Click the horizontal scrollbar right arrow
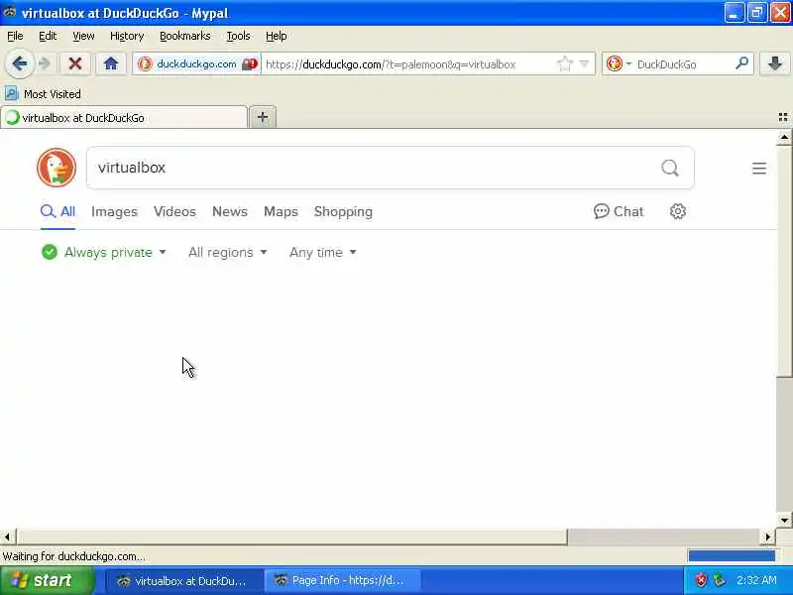 [x=768, y=536]
